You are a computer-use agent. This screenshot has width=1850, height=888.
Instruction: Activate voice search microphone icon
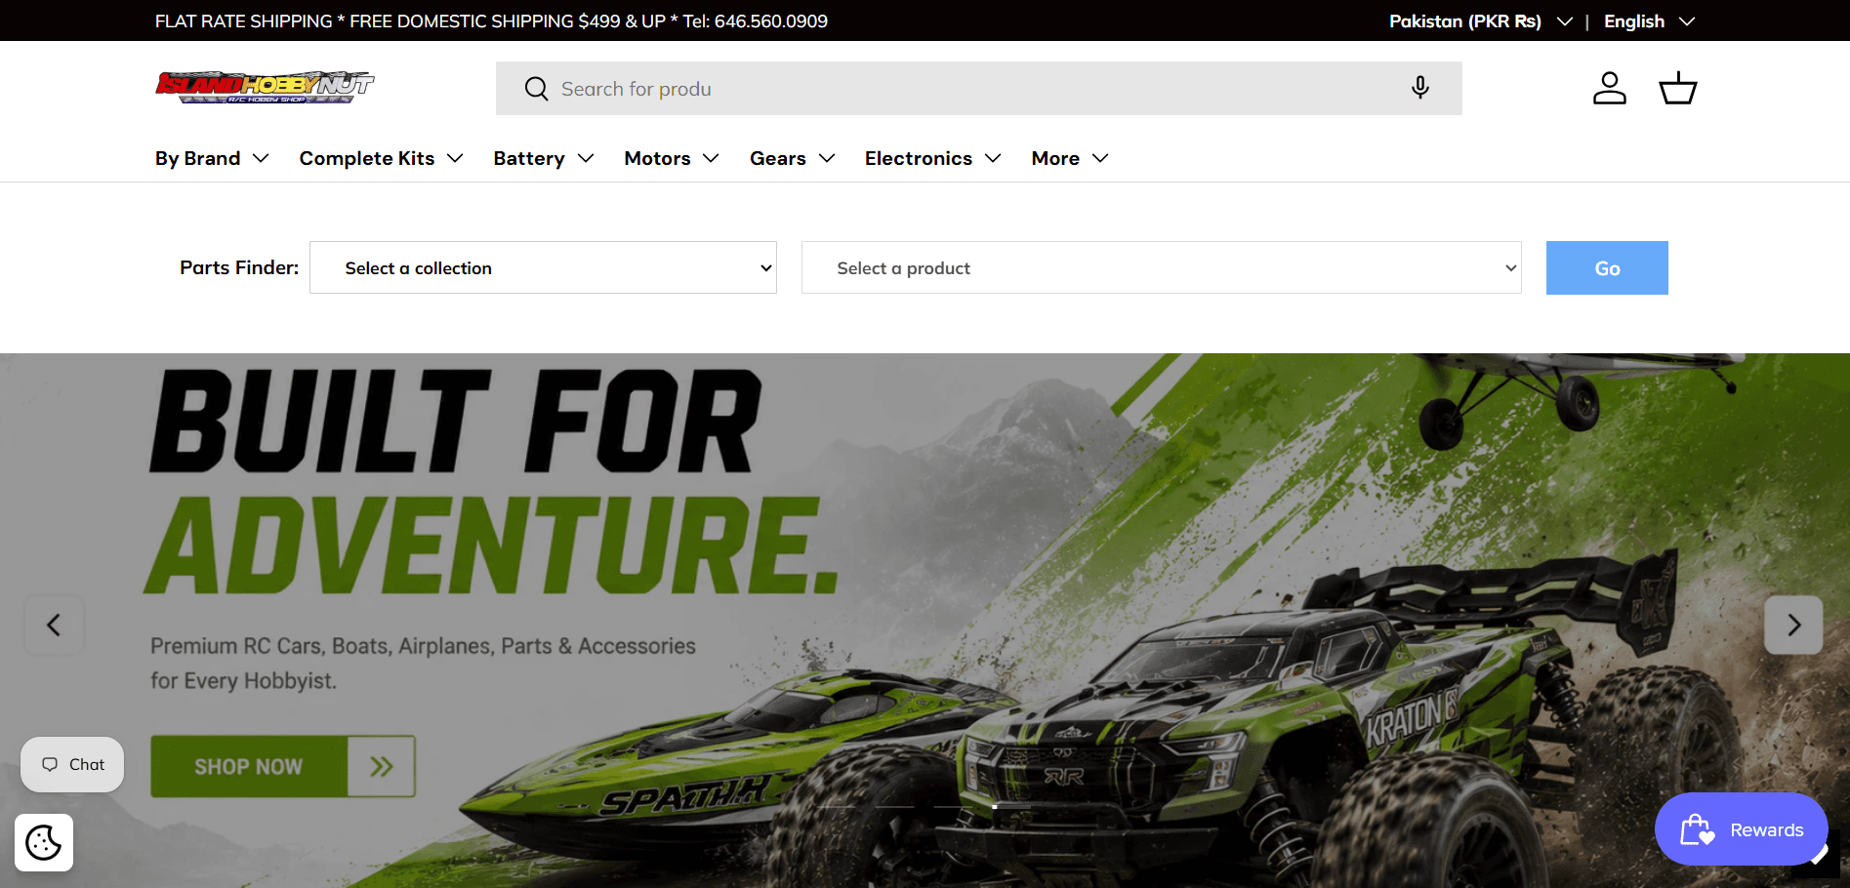coord(1420,88)
